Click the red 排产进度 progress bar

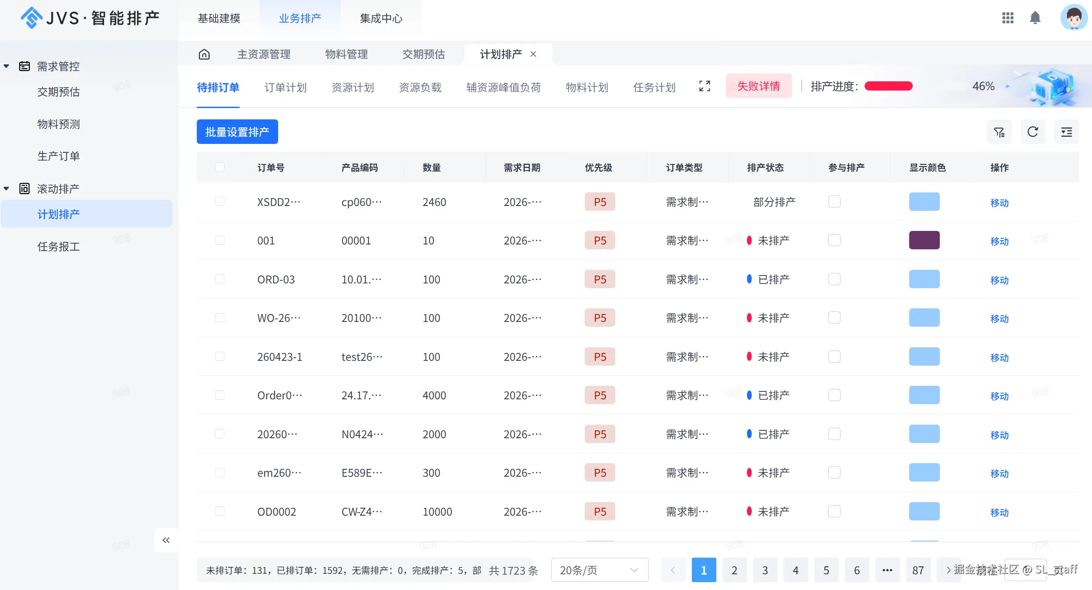[888, 86]
